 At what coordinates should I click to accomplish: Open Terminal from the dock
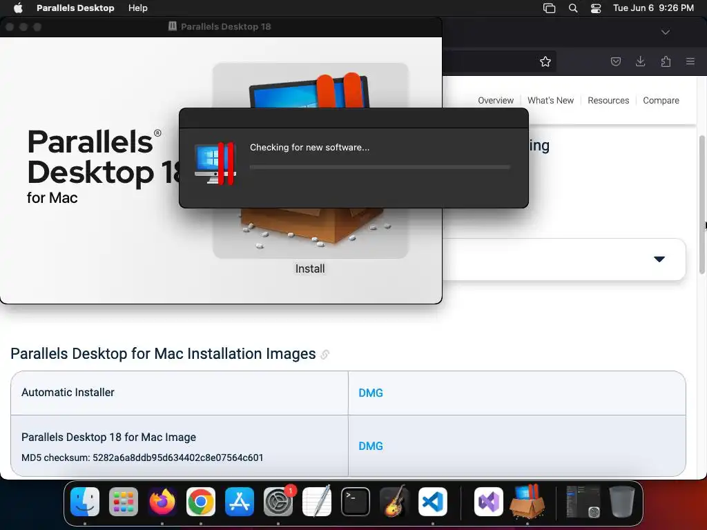[x=356, y=502]
